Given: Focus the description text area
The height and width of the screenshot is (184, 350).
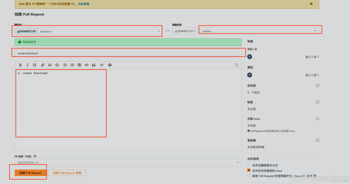Looking at the screenshot, I should pos(128,110).
